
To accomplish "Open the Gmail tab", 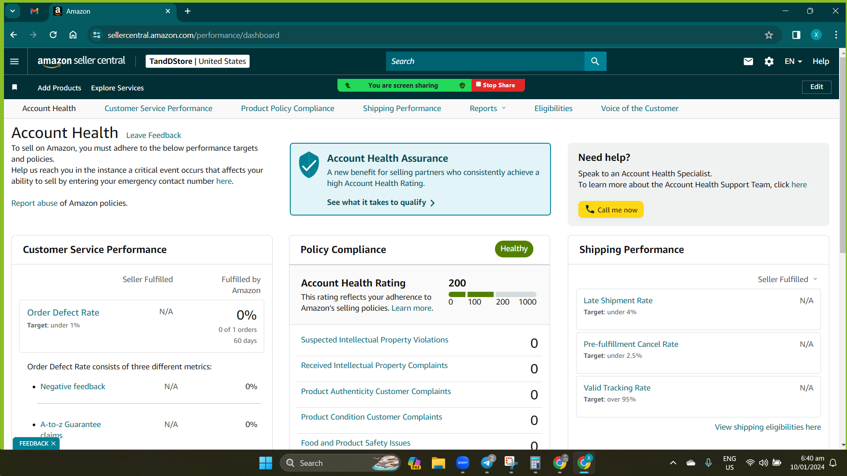I will pos(34,11).
